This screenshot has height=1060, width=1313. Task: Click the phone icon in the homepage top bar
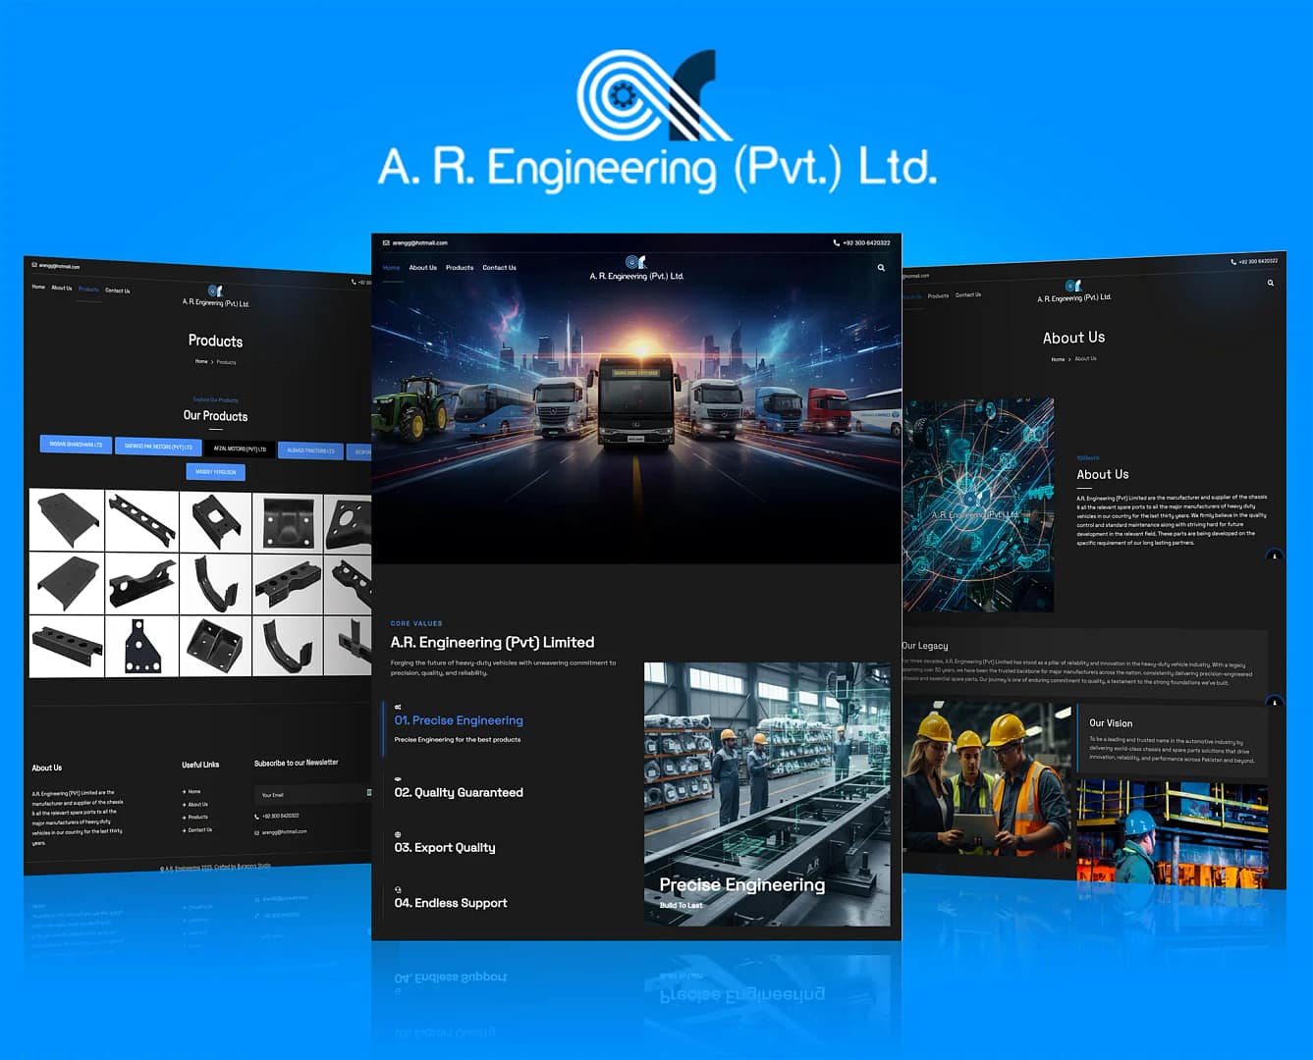coord(836,242)
